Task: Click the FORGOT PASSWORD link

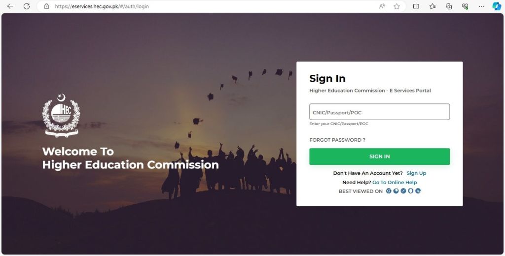Action: pyautogui.click(x=337, y=140)
